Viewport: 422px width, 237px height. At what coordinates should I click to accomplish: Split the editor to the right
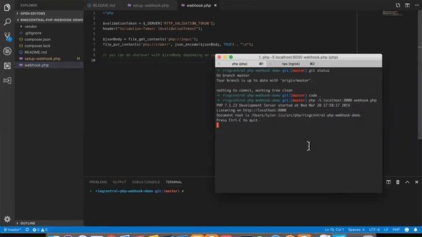coord(407,5)
